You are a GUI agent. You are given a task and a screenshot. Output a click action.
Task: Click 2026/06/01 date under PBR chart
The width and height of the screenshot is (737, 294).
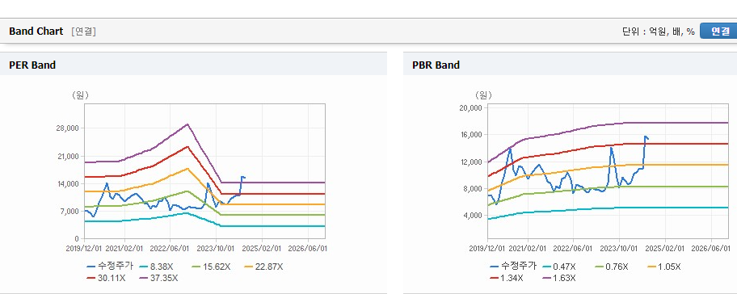[x=710, y=249]
